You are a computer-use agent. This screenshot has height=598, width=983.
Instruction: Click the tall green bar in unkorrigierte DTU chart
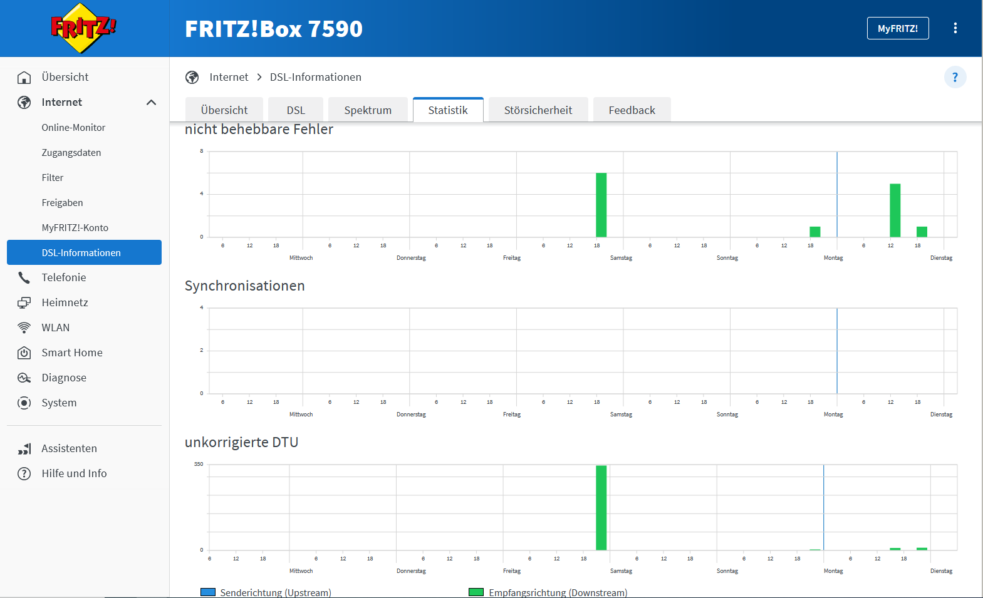coord(601,508)
